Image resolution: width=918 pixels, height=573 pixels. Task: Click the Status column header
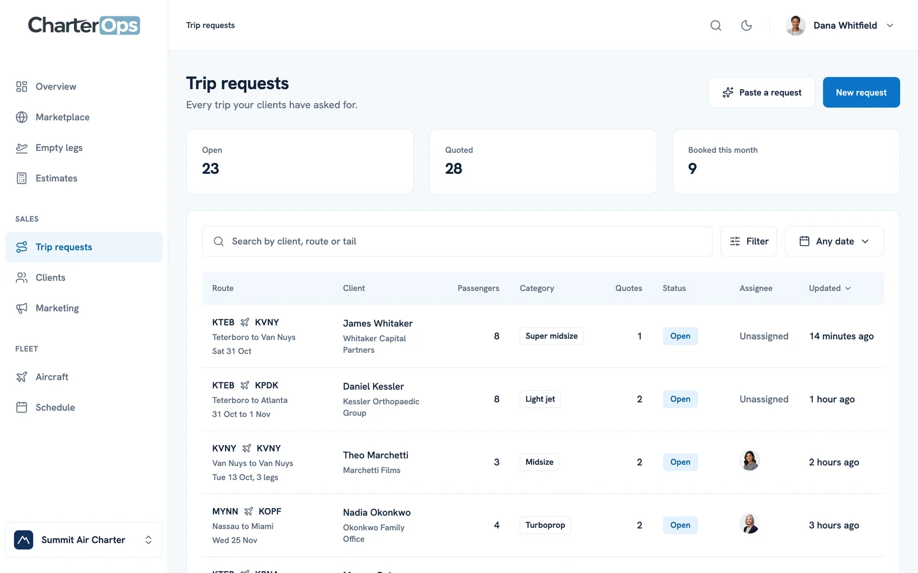pyautogui.click(x=674, y=288)
